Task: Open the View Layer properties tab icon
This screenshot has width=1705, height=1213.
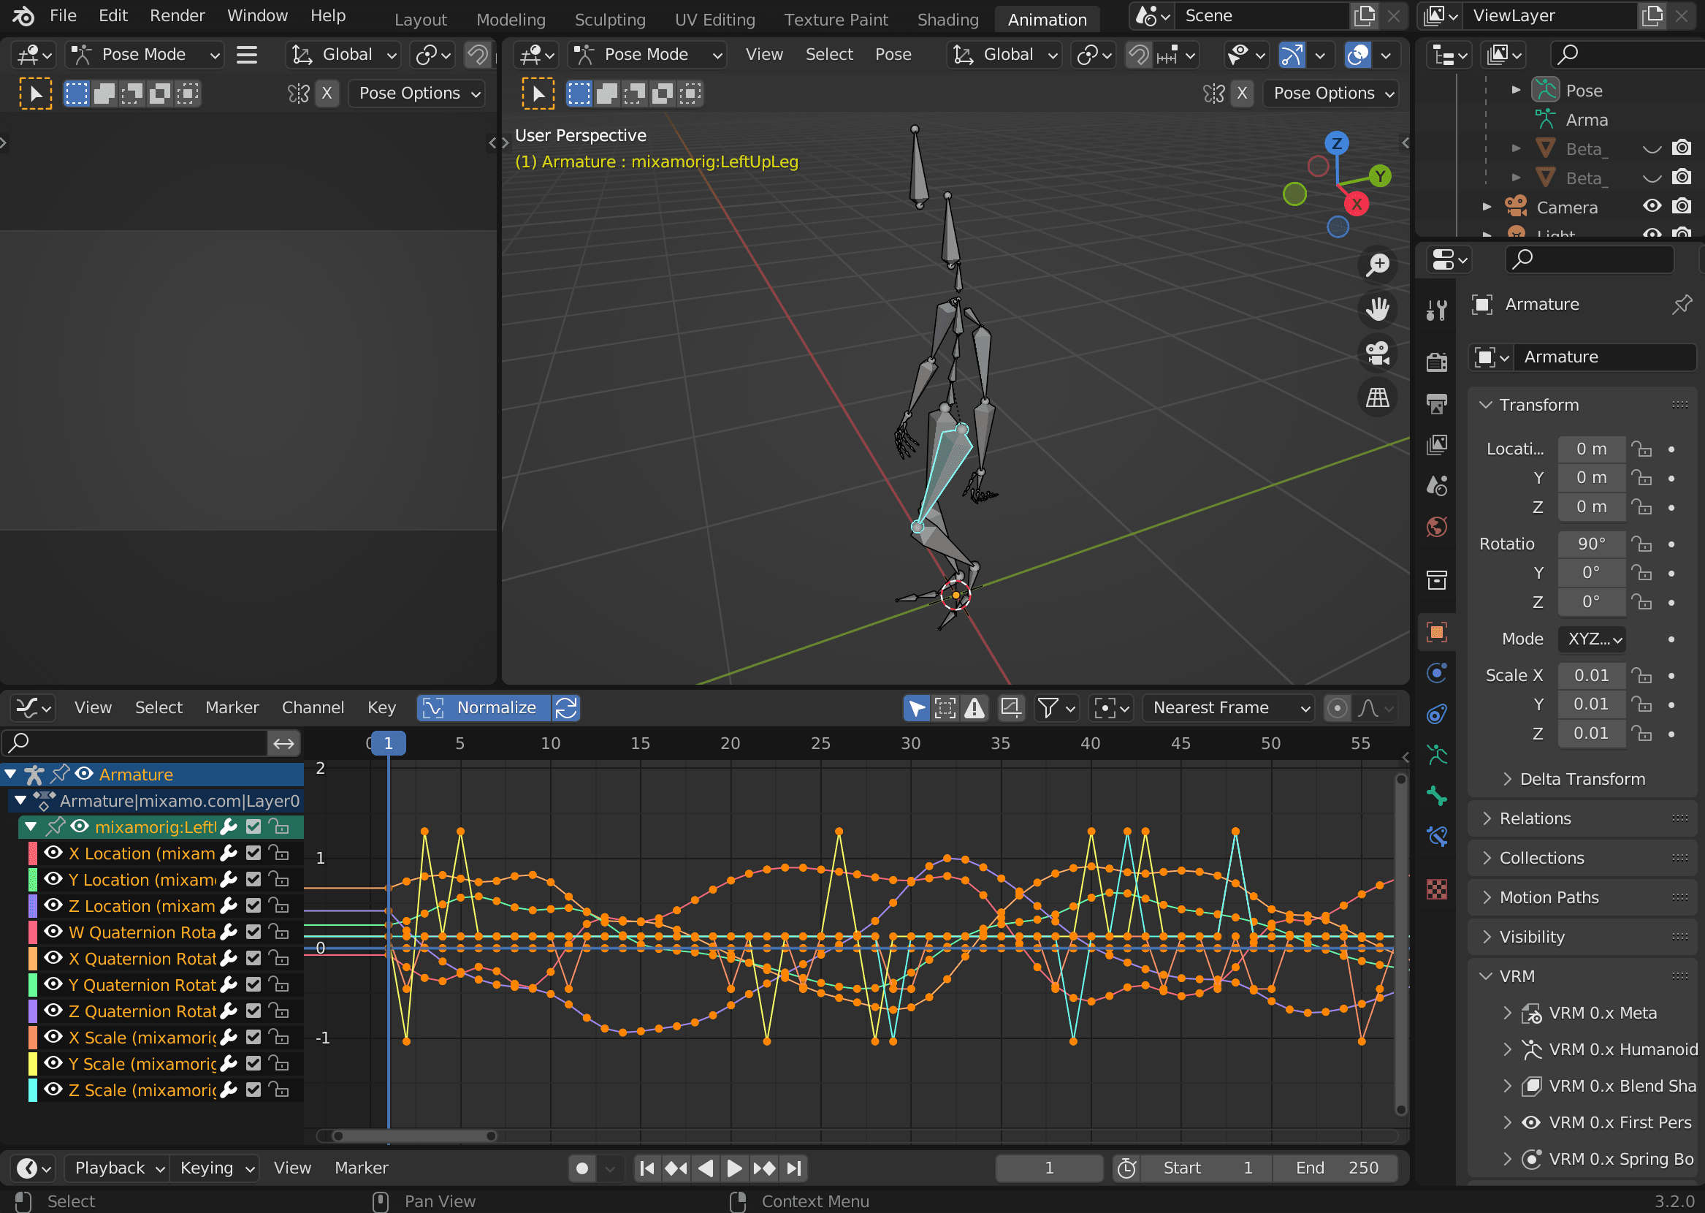Action: (x=1436, y=444)
